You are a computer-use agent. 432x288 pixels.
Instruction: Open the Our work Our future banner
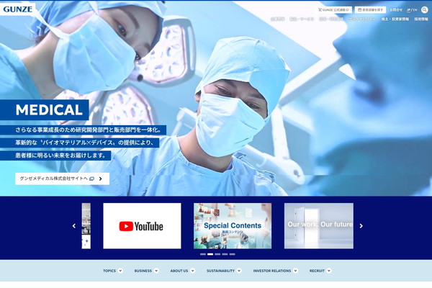click(319, 225)
